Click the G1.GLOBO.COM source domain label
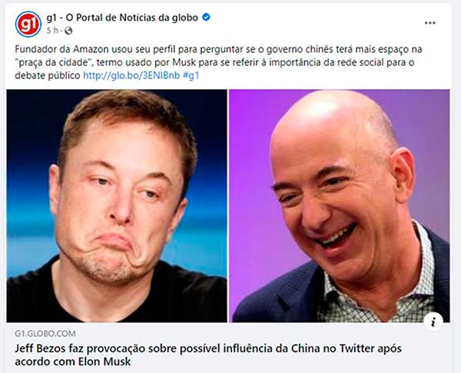Viewport: 461px width, 373px height. pyautogui.click(x=45, y=334)
